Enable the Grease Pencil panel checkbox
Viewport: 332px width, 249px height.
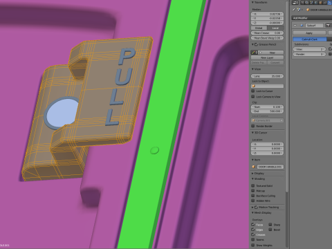click(257, 44)
